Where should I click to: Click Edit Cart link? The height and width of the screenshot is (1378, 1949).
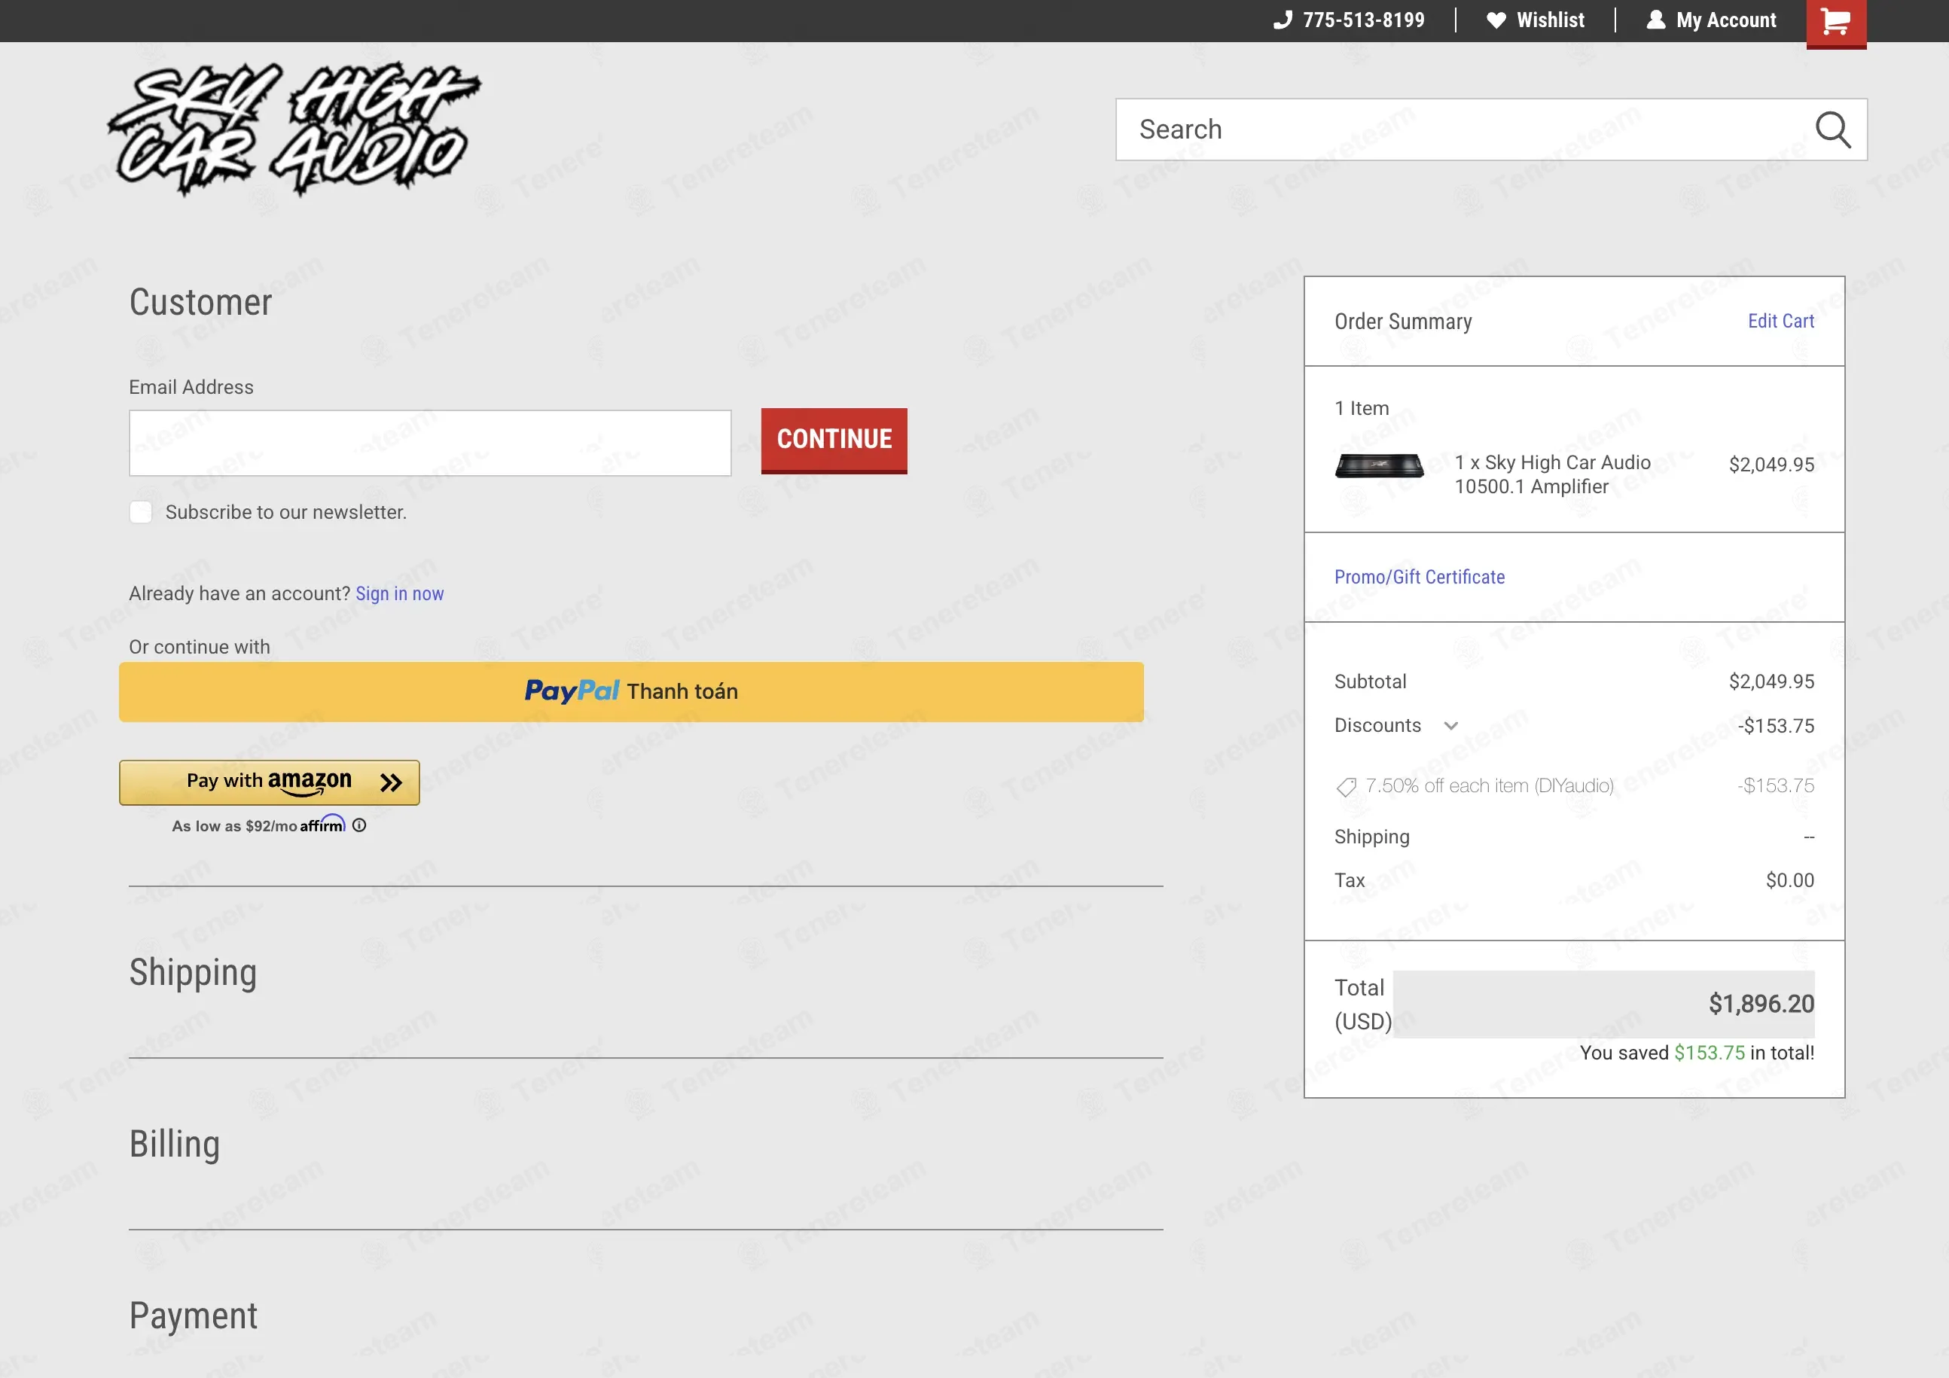tap(1780, 322)
